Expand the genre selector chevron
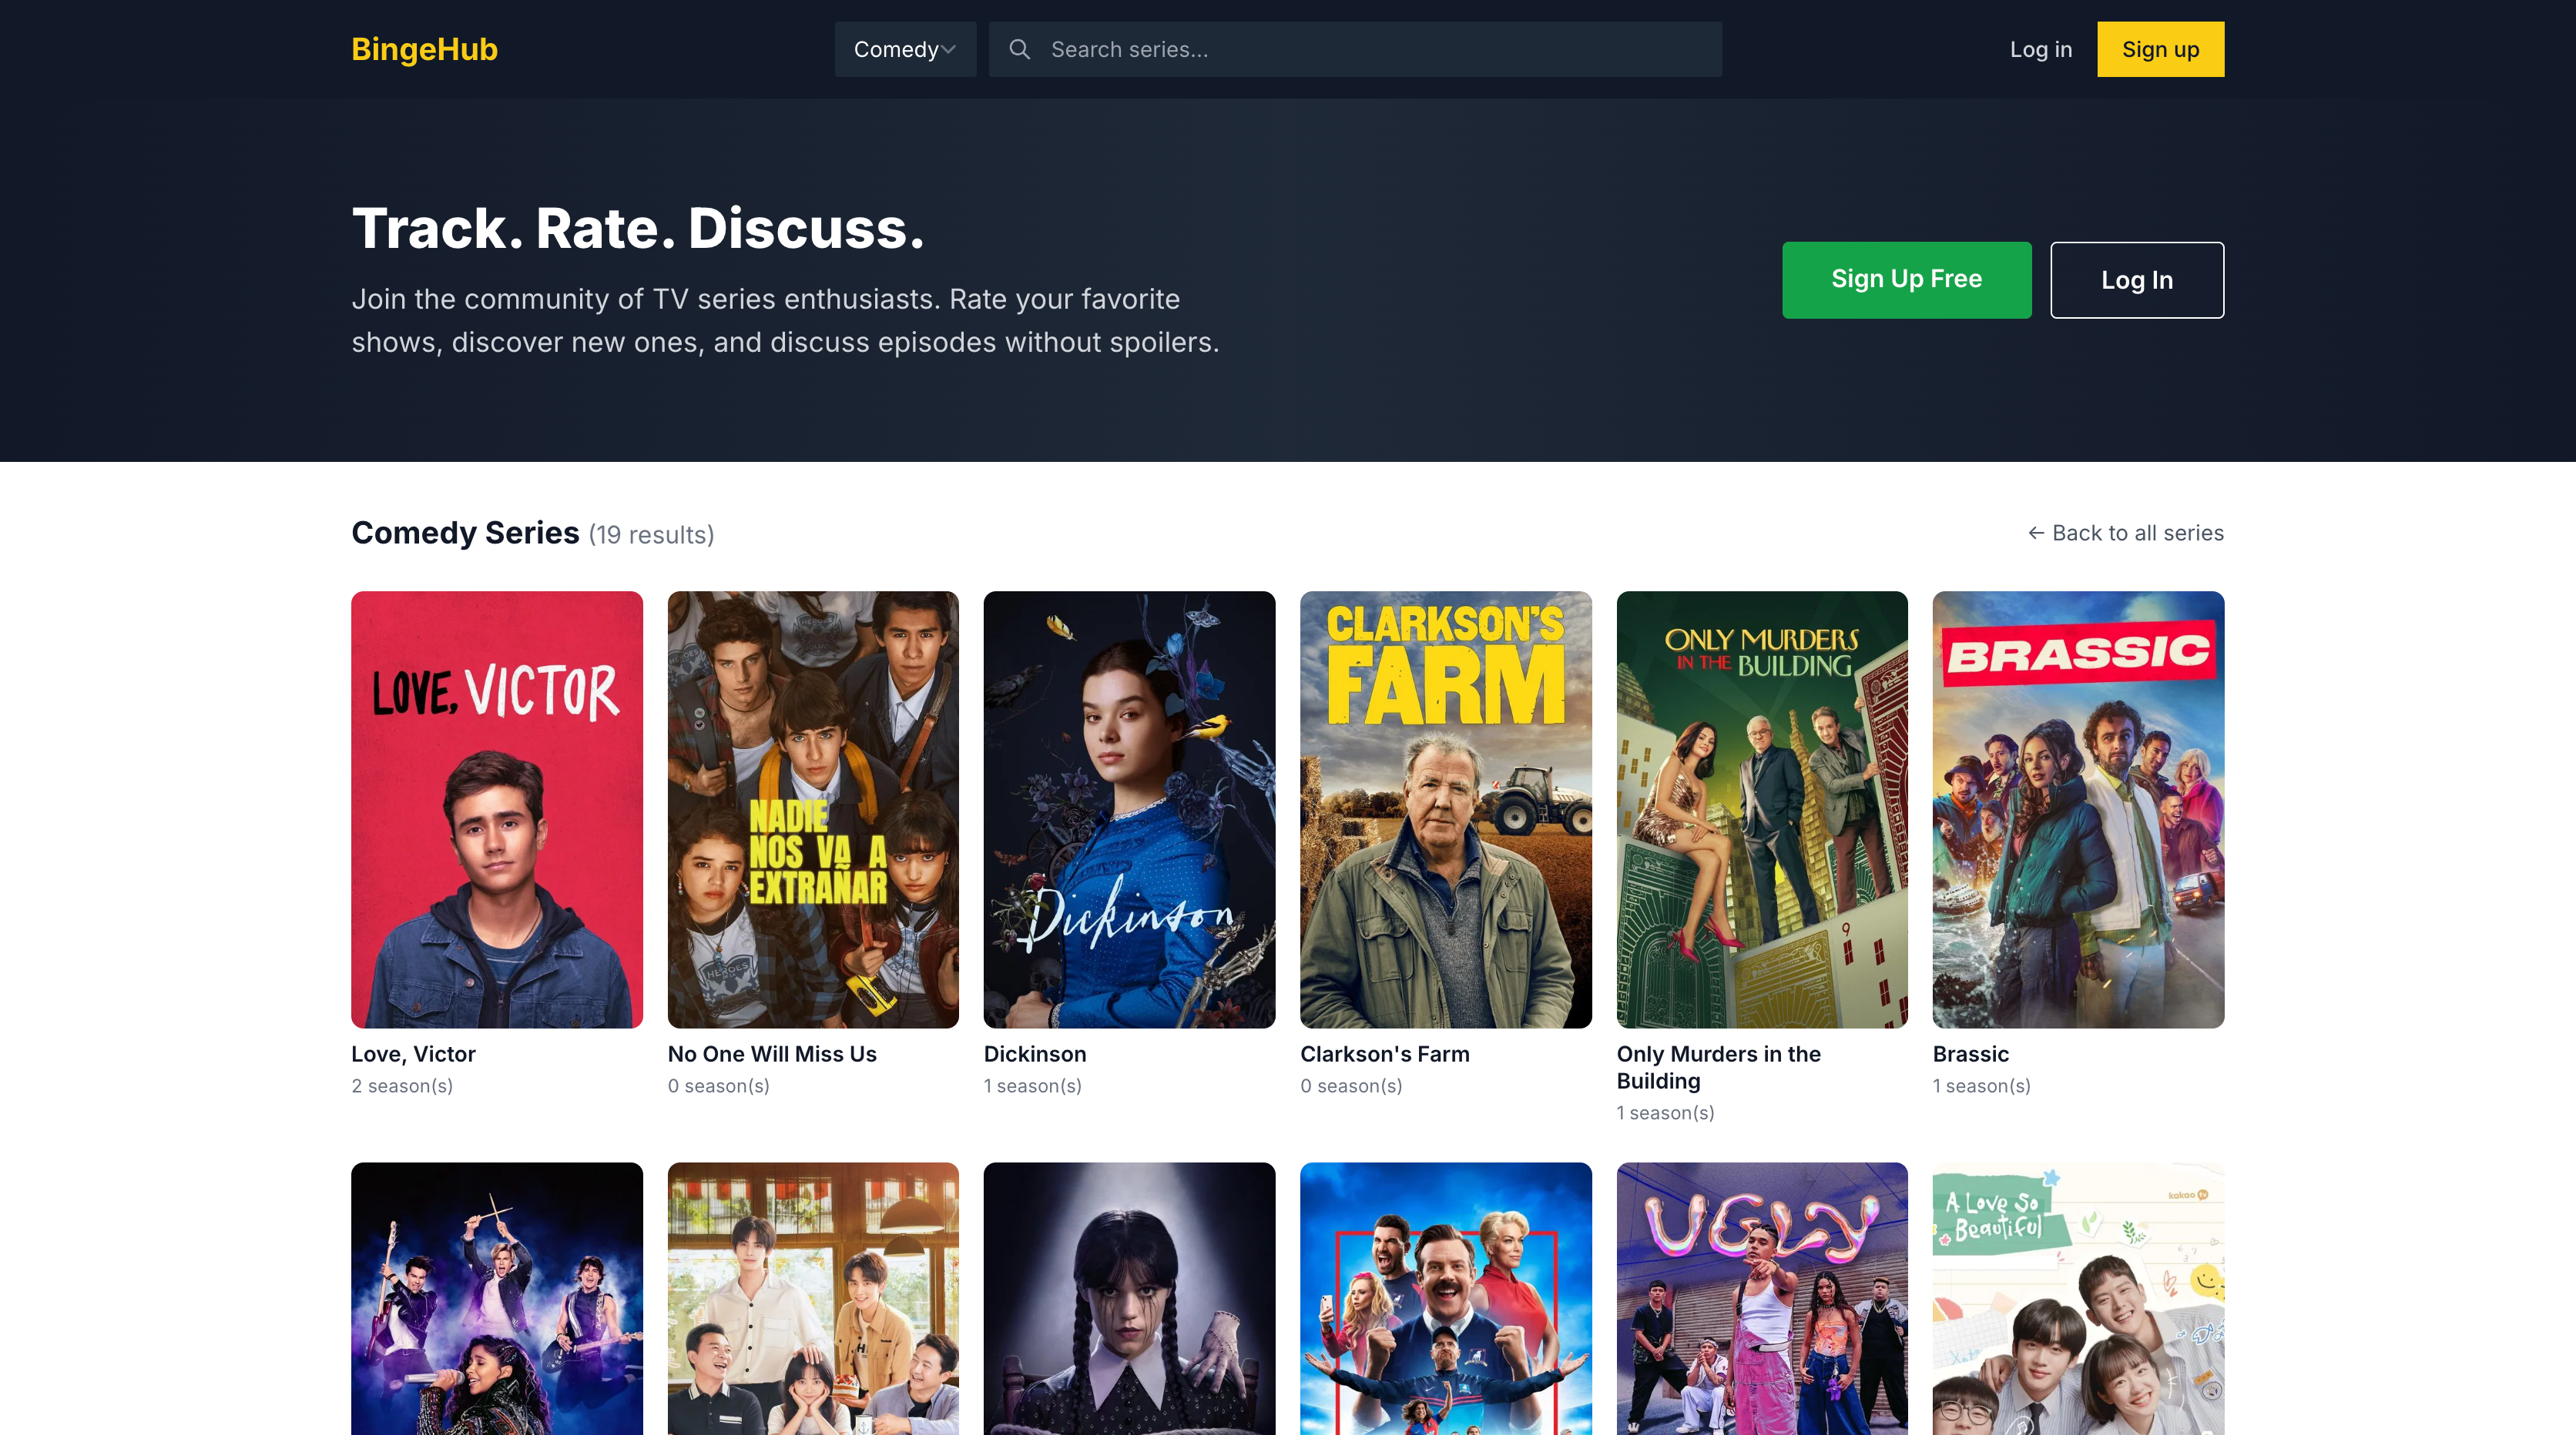This screenshot has height=1435, width=2576. 948,49
